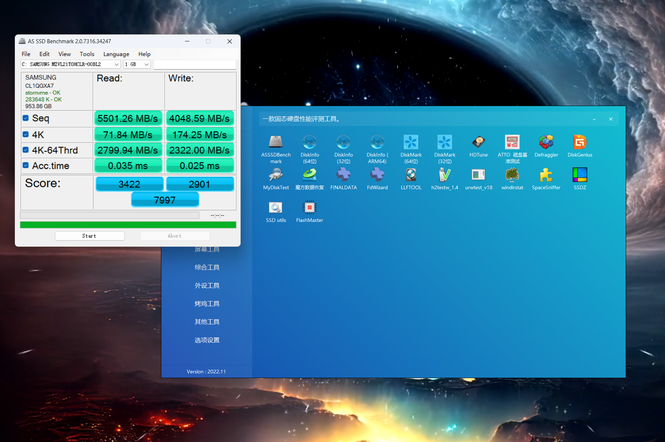Open the Help menu

click(x=144, y=54)
